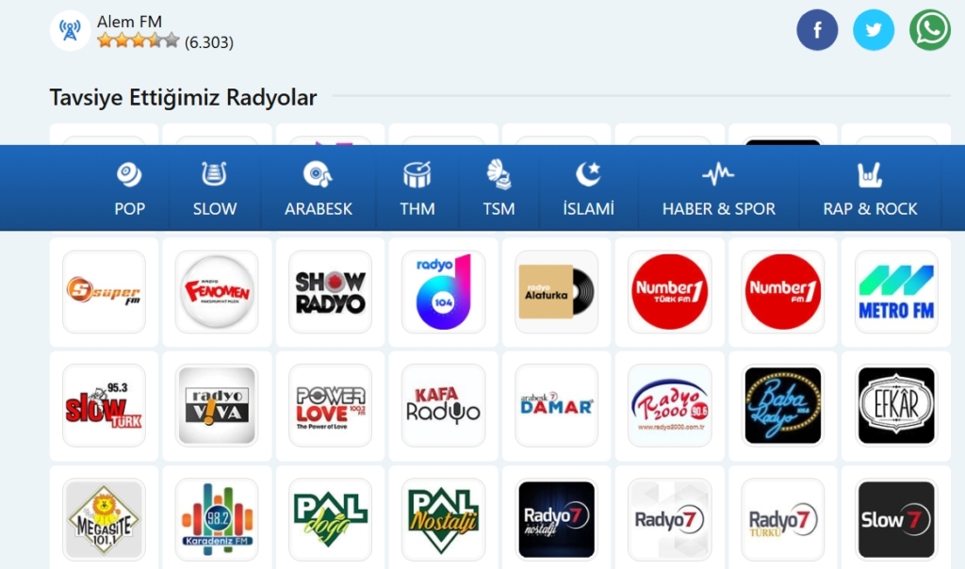Open Pal Nostalji station
The height and width of the screenshot is (569, 965).
coord(443,520)
